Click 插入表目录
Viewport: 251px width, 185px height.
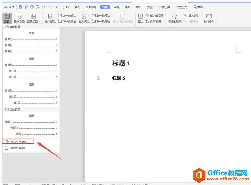pyautogui.click(x=155, y=15)
